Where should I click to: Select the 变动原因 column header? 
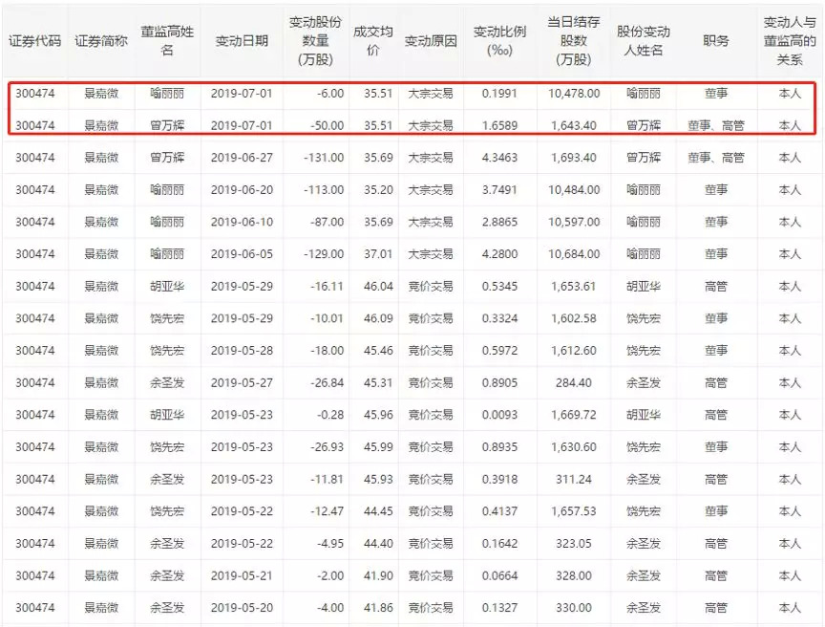pos(431,41)
